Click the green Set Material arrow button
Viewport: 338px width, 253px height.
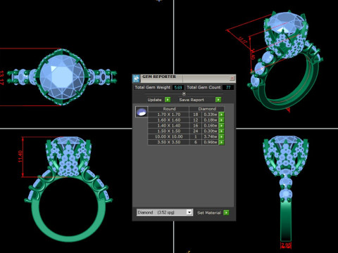[x=226, y=213]
